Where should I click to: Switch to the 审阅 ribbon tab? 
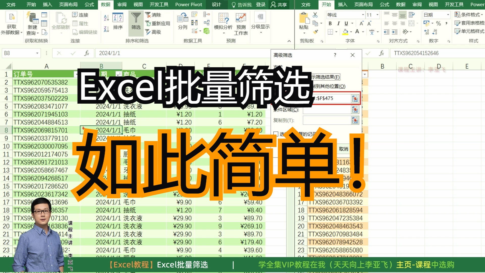coord(122,5)
